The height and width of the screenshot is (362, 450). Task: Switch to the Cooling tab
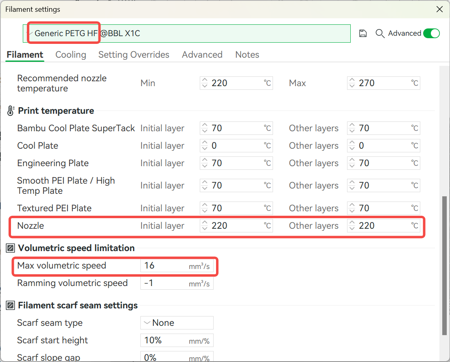(x=71, y=54)
